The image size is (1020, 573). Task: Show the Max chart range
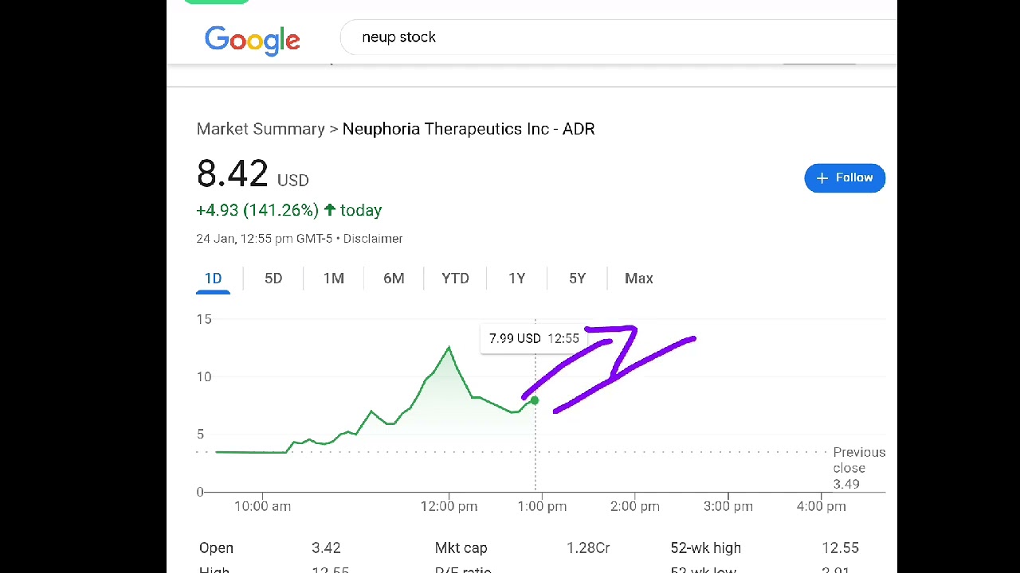(x=639, y=279)
